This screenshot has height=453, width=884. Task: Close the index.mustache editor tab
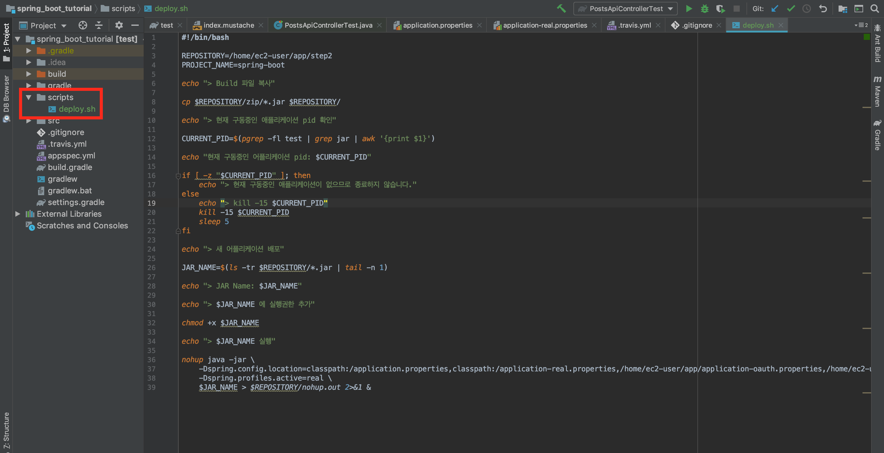pyautogui.click(x=261, y=25)
